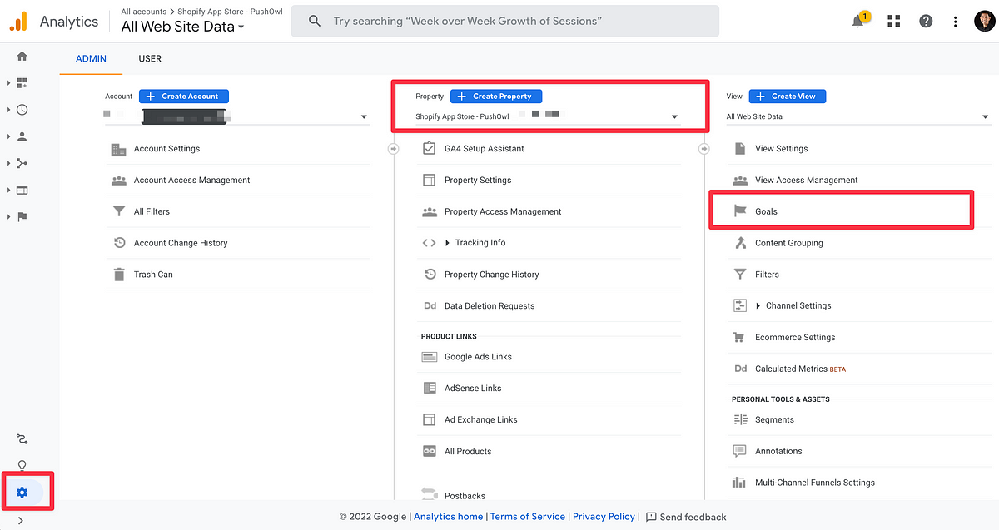
Task: Open Property Settings
Action: 478,181
